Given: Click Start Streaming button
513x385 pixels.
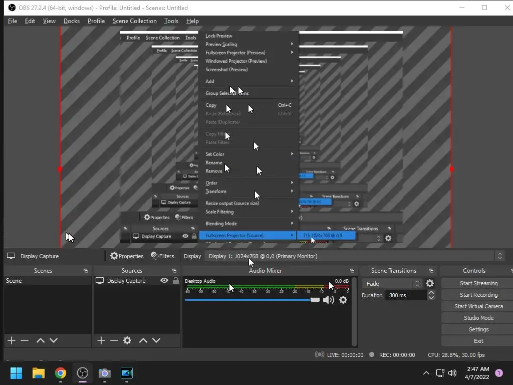Looking at the screenshot, I should coord(478,283).
